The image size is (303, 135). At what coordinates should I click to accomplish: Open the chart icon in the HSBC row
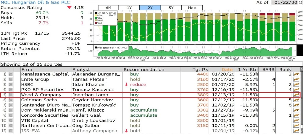coord(296,84)
